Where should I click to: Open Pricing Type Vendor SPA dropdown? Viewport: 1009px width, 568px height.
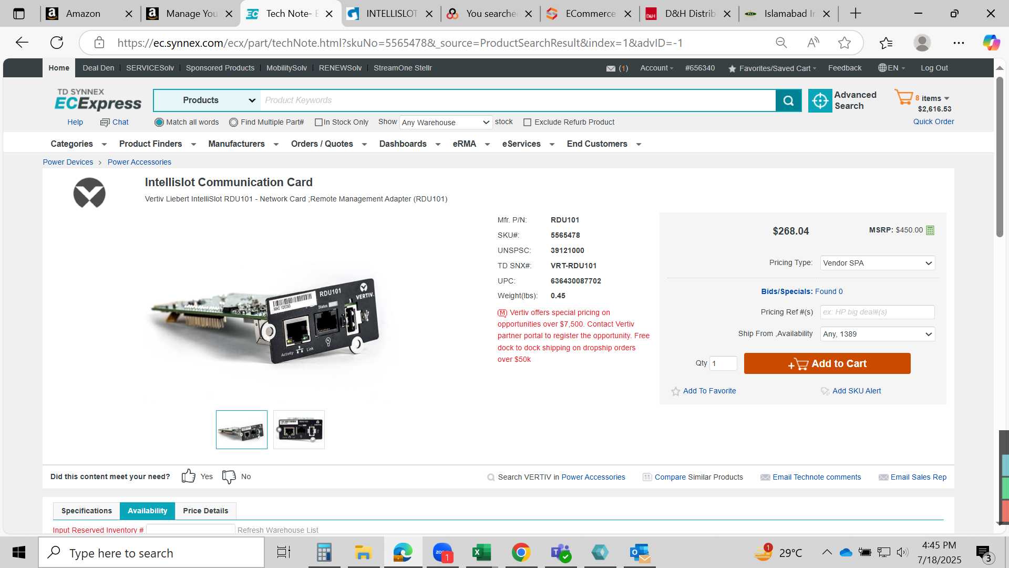tap(877, 263)
